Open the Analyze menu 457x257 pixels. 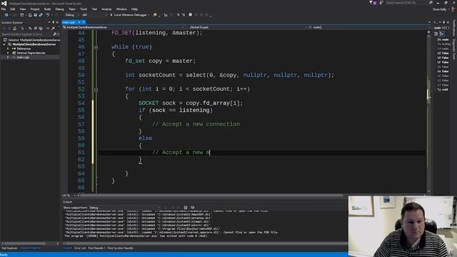click(x=106, y=9)
